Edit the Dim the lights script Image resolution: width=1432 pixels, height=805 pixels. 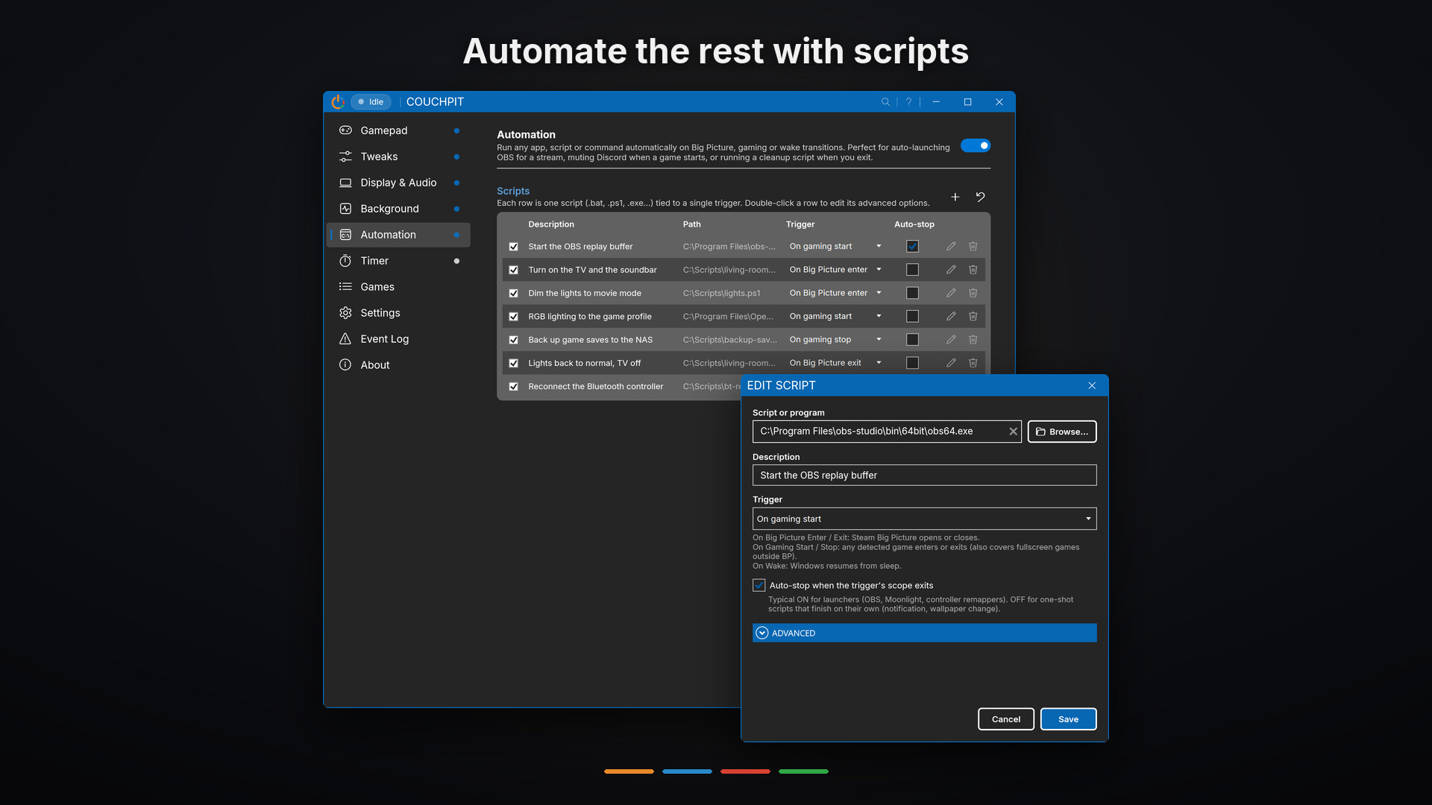tap(951, 293)
